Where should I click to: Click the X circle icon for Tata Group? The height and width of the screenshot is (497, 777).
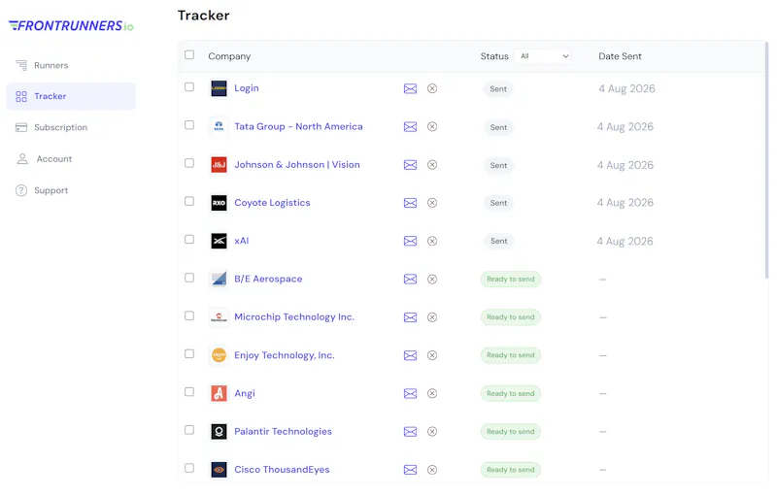(x=432, y=127)
